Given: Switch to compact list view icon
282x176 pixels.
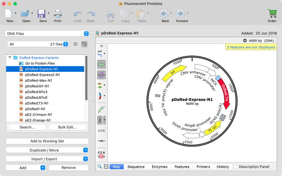Looking at the screenshot, I should coord(76,44).
